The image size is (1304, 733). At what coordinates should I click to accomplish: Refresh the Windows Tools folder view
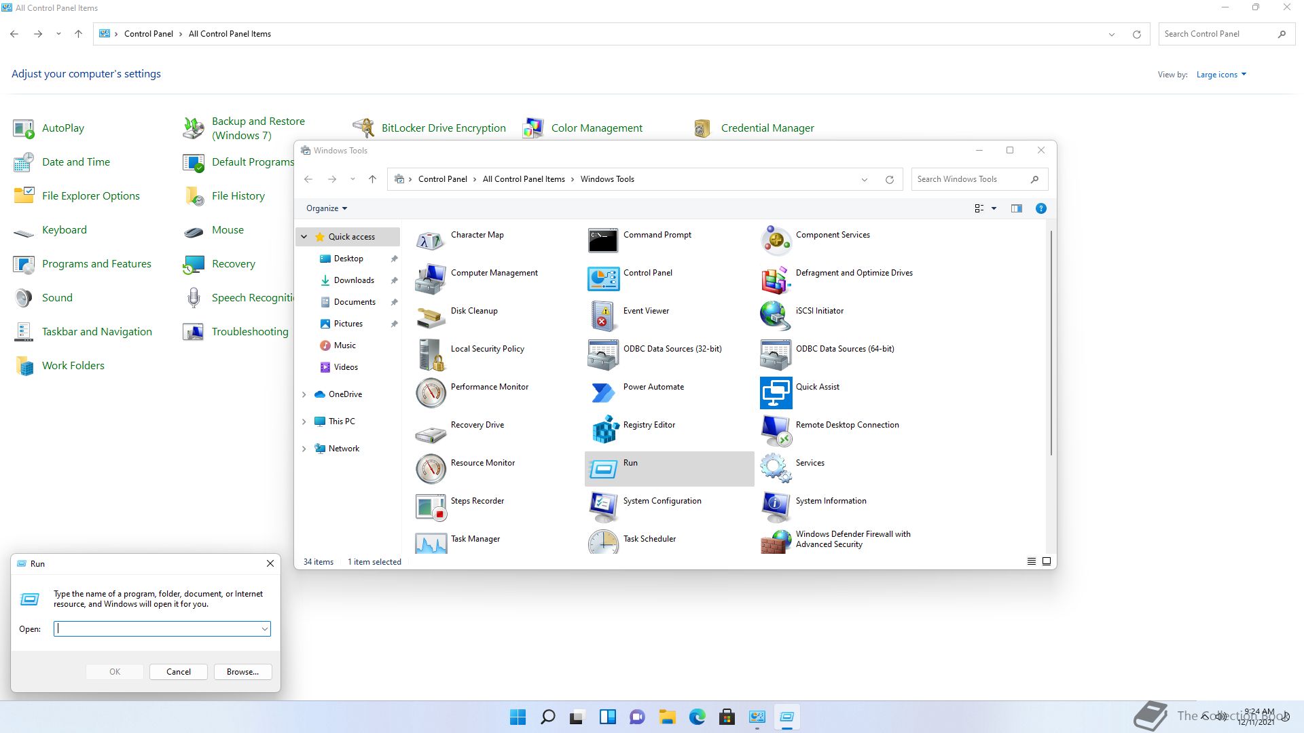click(889, 179)
